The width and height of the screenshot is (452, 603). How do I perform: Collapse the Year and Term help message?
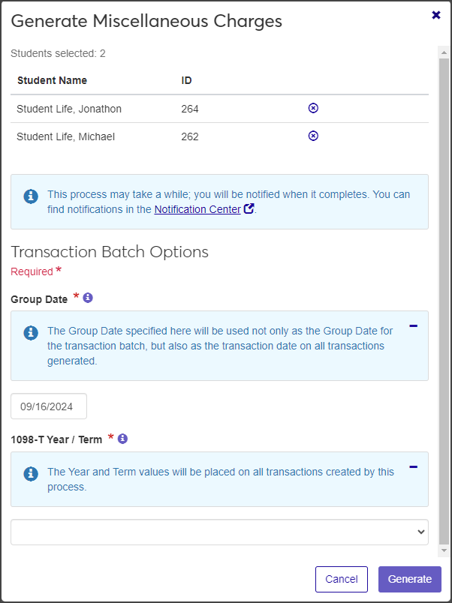[413, 467]
